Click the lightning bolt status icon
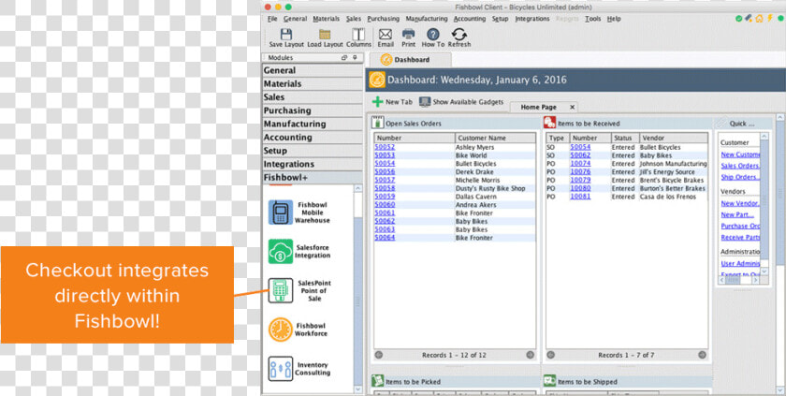The image size is (786, 396). coord(768,19)
